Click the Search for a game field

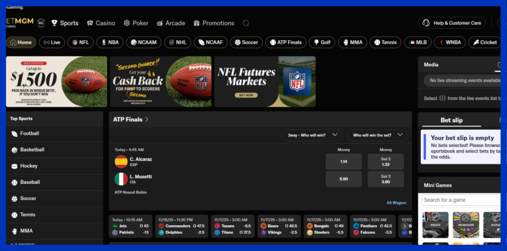(461, 200)
